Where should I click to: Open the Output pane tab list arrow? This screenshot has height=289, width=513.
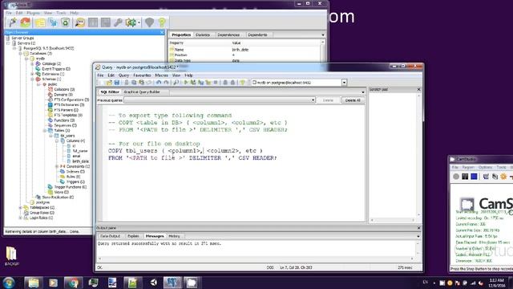(418, 236)
